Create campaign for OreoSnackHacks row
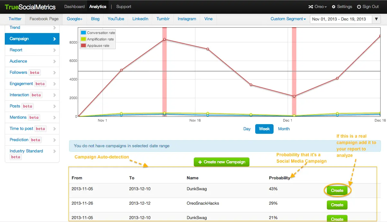 coord(337,205)
